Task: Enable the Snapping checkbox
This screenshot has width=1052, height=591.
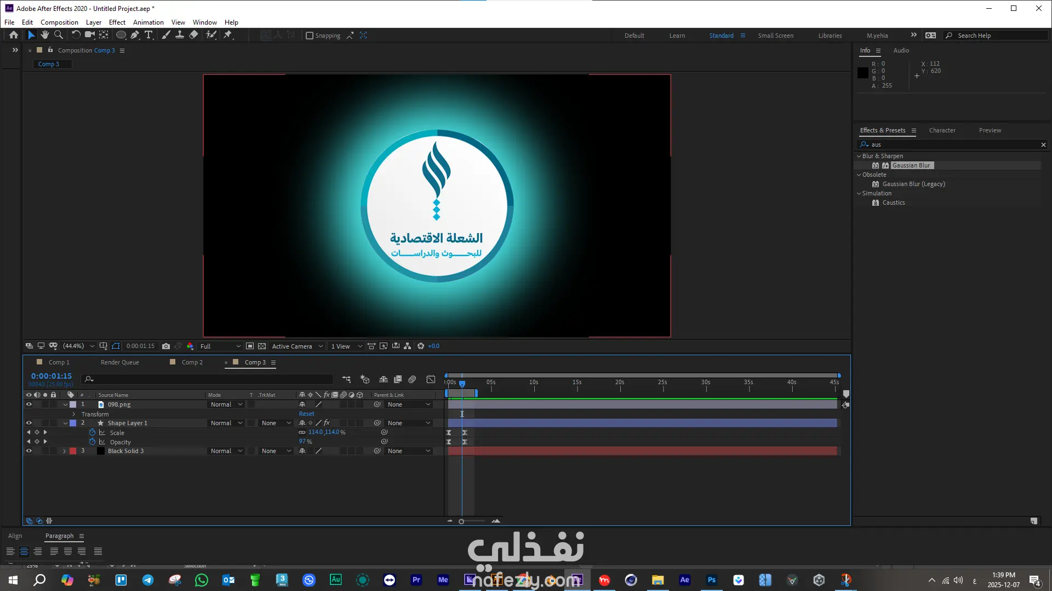Action: (310, 36)
